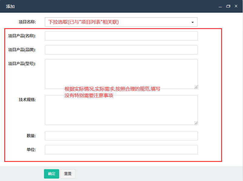This screenshot has height=181, width=243.
Task: Open the 项目名称 dropdown list
Action: click(x=121, y=22)
